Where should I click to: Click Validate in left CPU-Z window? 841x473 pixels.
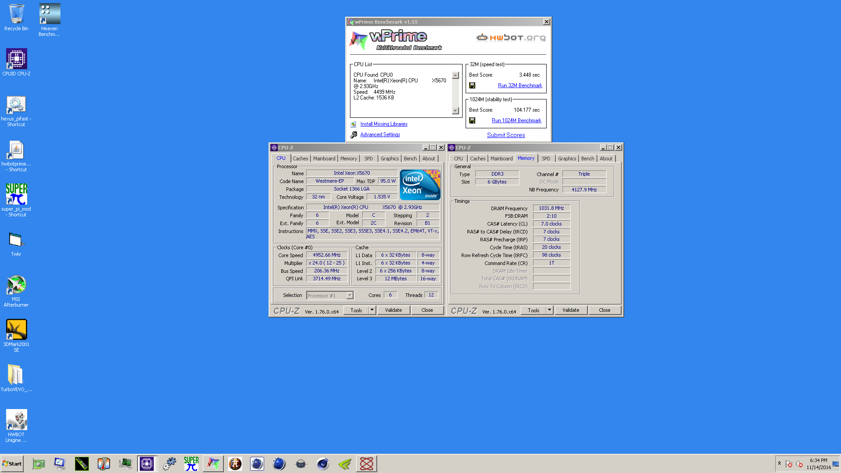[x=393, y=310]
